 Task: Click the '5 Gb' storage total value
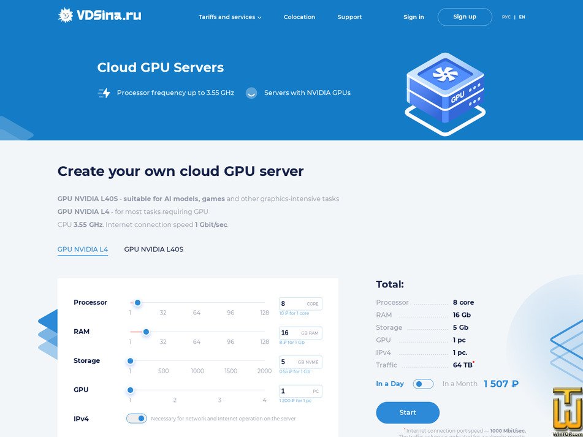[x=460, y=327]
